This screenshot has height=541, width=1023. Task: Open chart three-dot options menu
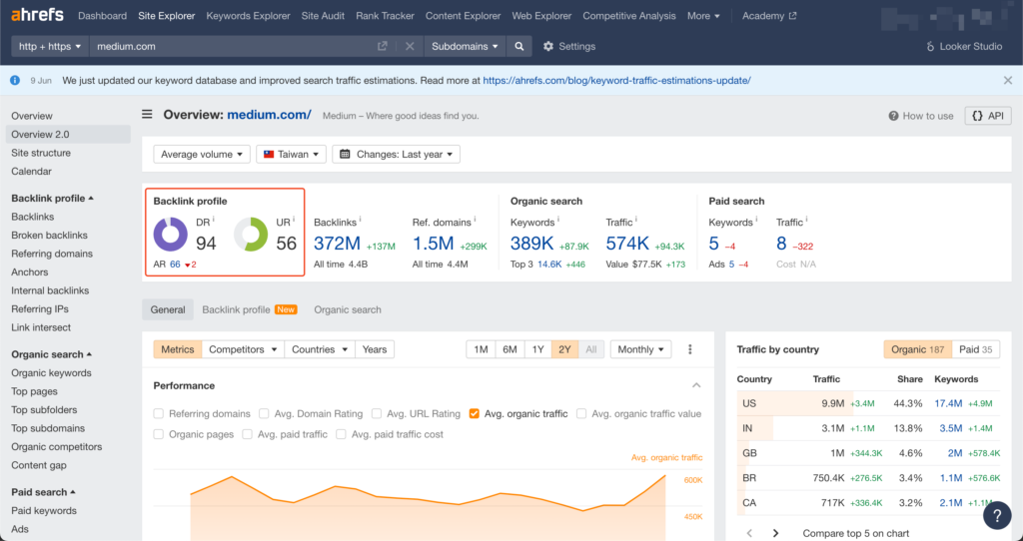coord(690,349)
